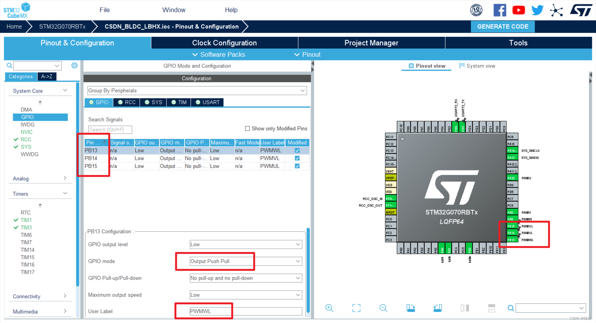The image size is (596, 323).
Task: Open the YouTube icon link
Action: click(x=519, y=10)
